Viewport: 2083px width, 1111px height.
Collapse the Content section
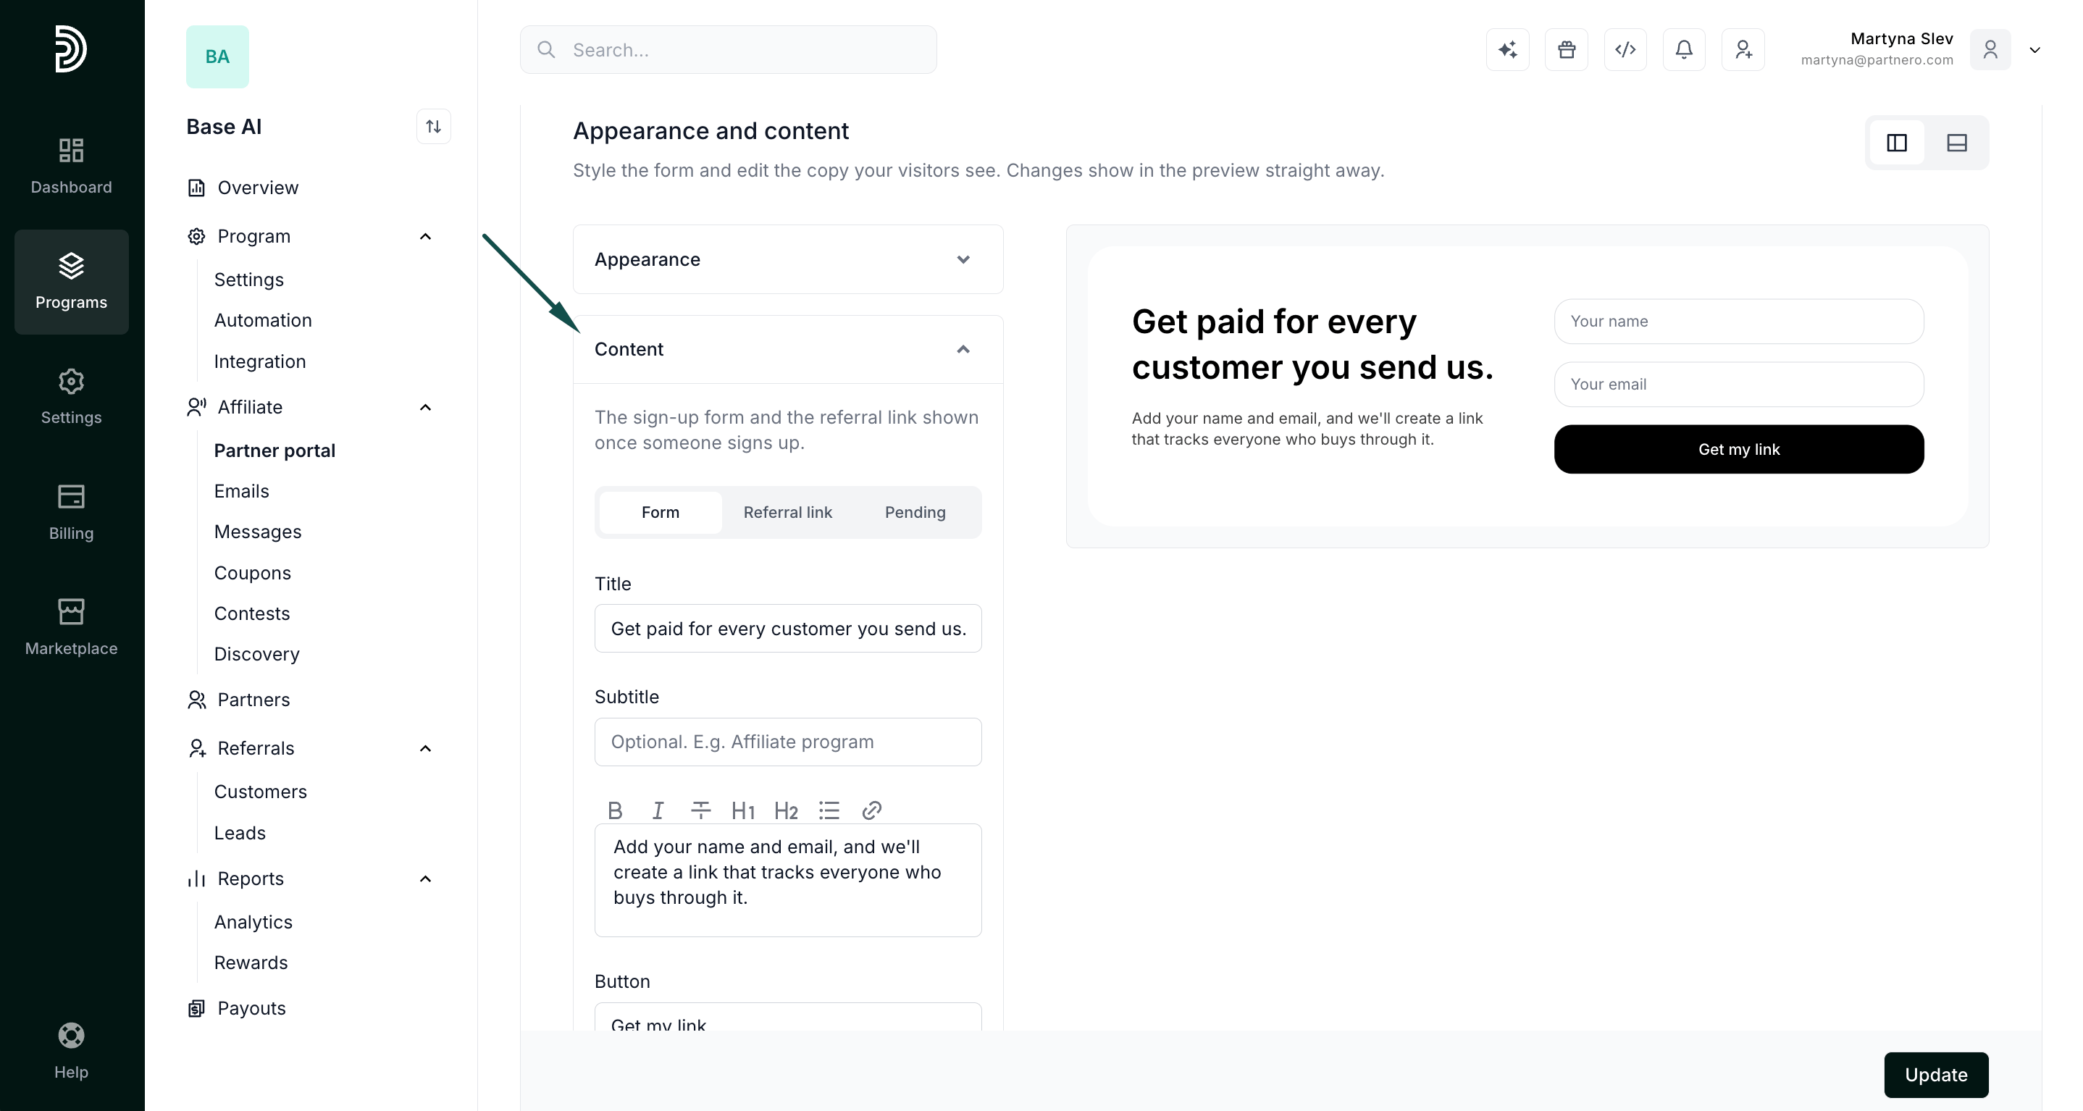click(789, 349)
